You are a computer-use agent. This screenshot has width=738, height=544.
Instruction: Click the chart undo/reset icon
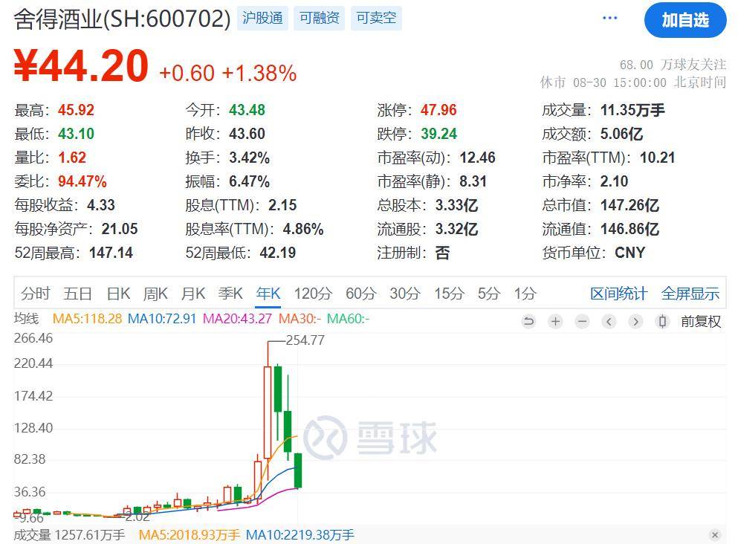(528, 321)
